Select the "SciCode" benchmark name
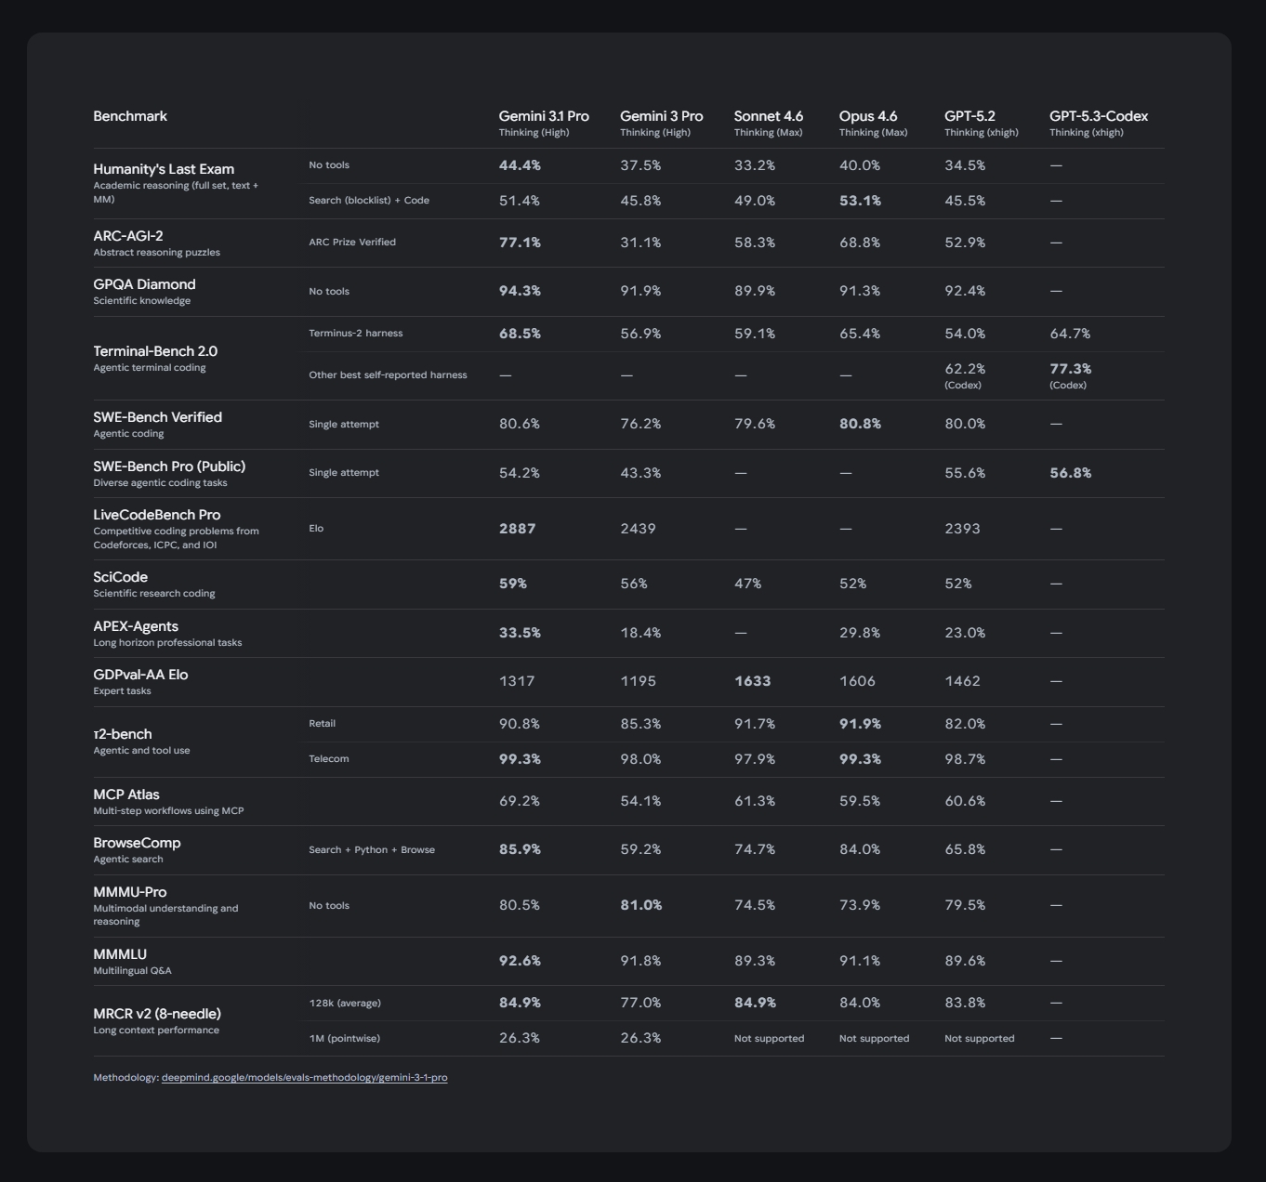This screenshot has height=1182, width=1266. (121, 577)
